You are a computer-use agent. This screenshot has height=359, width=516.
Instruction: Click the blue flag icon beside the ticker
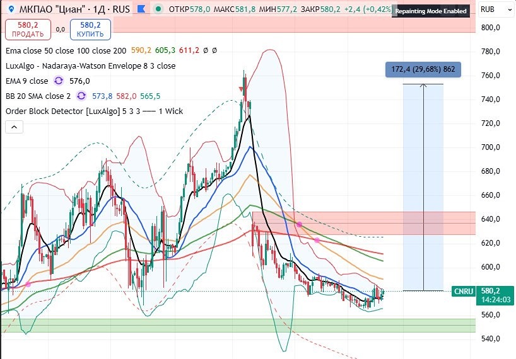point(141,9)
